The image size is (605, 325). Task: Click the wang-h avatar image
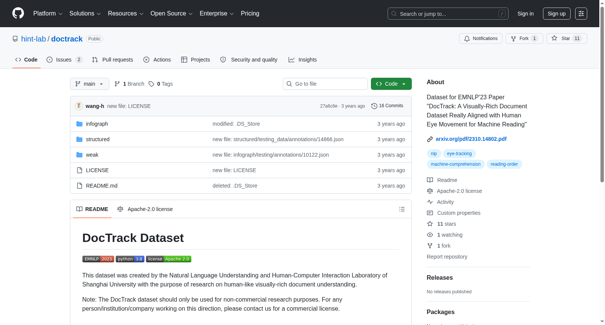pos(79,106)
